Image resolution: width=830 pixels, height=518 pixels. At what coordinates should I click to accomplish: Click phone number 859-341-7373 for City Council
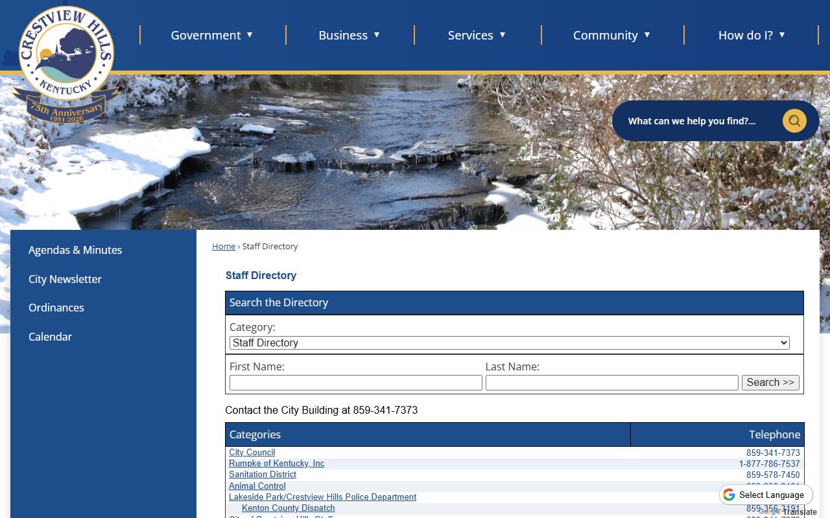click(773, 453)
